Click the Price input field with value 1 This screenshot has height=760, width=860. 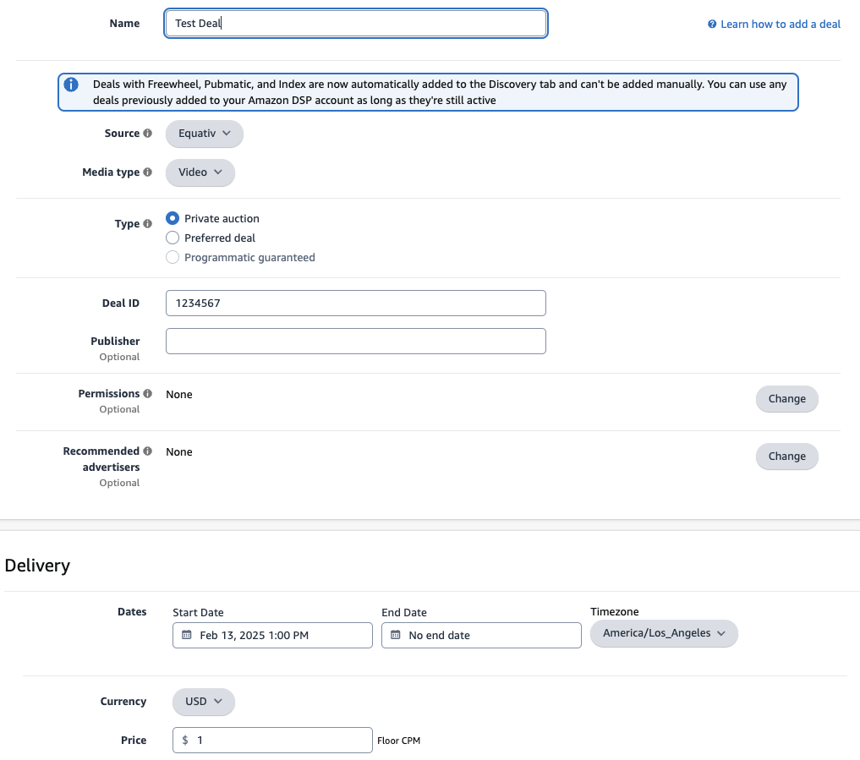(272, 741)
